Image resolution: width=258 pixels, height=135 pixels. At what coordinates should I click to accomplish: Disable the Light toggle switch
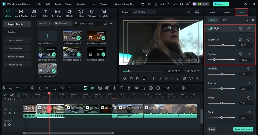pos(210,28)
